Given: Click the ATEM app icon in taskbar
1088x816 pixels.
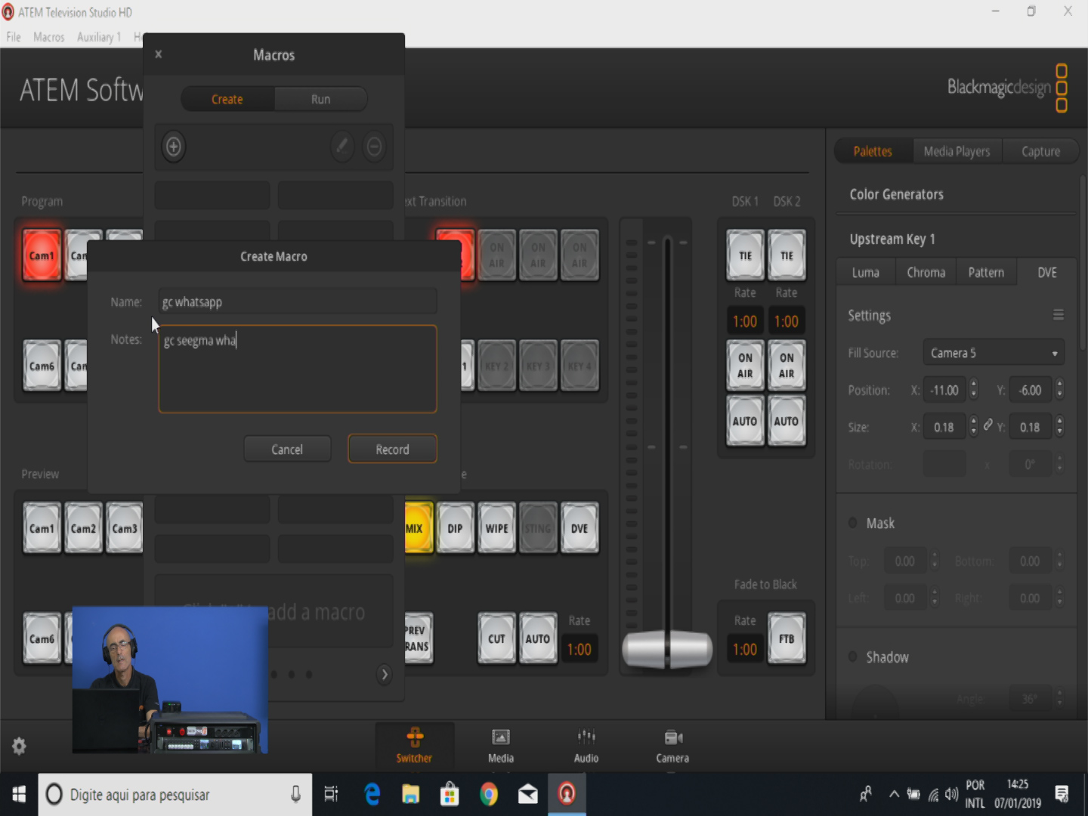Looking at the screenshot, I should [567, 794].
